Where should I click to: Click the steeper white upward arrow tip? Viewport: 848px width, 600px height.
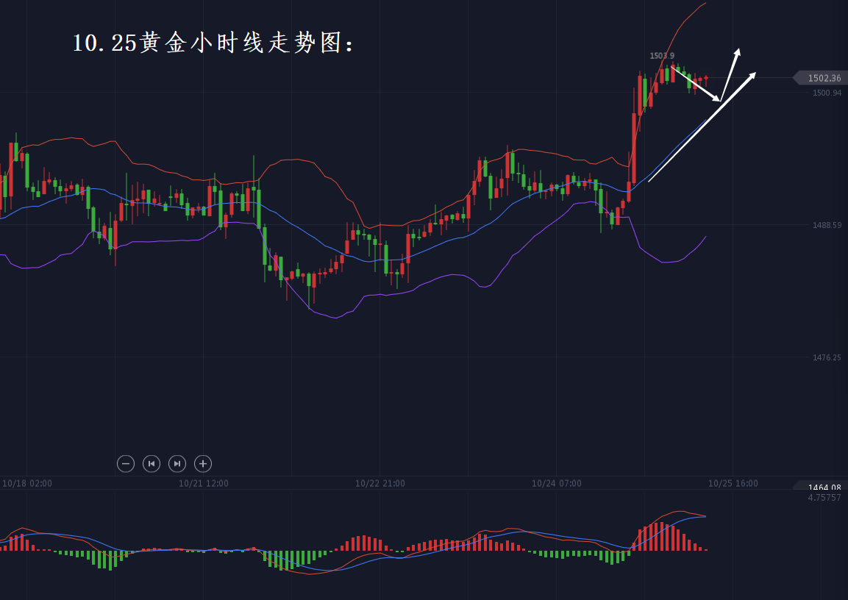click(x=738, y=51)
